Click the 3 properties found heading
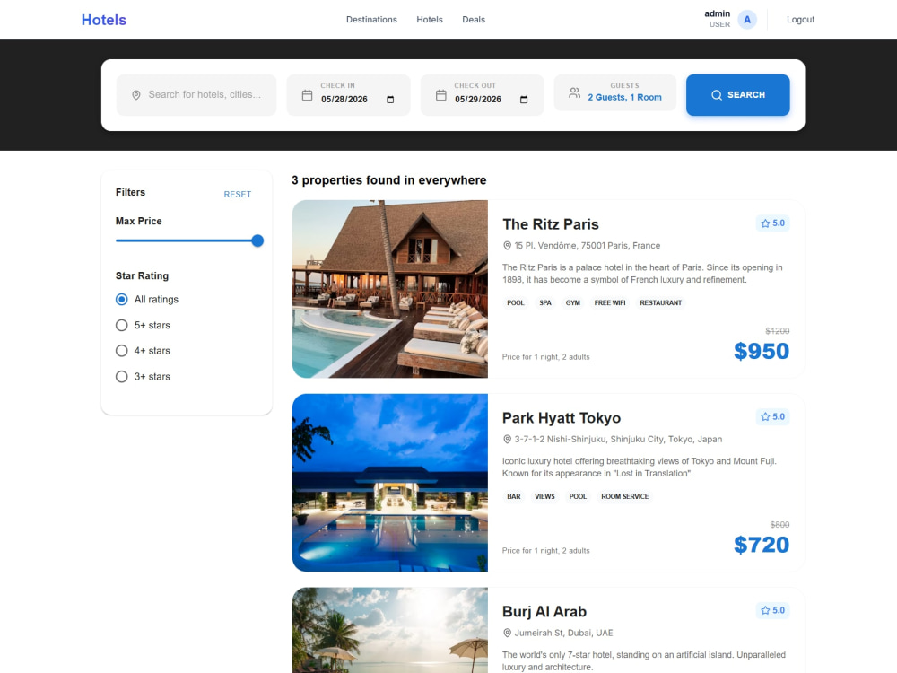The height and width of the screenshot is (673, 897). (389, 180)
